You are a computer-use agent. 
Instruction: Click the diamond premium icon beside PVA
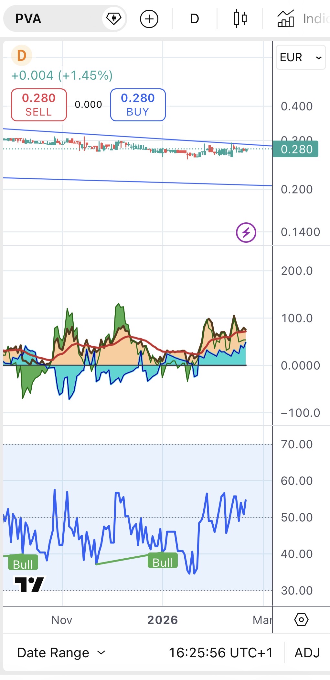113,19
